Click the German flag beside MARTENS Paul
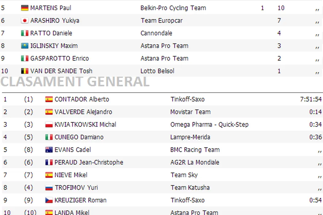The height and width of the screenshot is (215, 323). coord(25,8)
